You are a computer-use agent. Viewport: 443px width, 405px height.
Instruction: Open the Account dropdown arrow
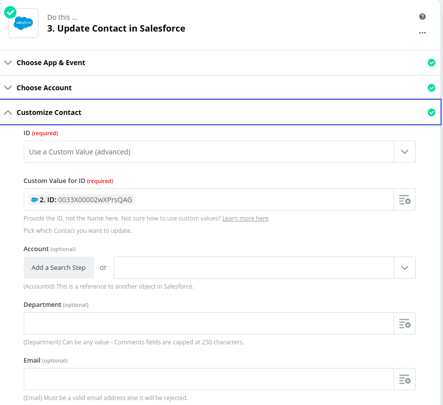coord(404,267)
